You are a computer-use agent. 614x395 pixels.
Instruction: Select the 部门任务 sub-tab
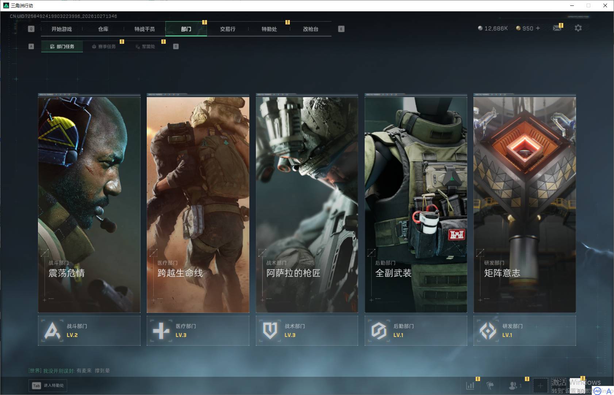pos(62,46)
